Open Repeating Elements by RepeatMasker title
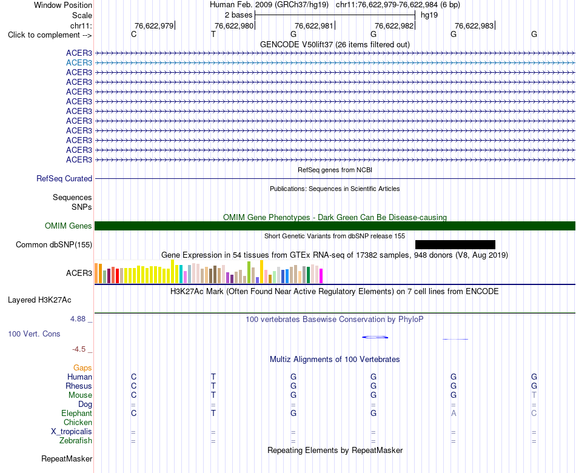576x473 pixels. (x=335, y=451)
